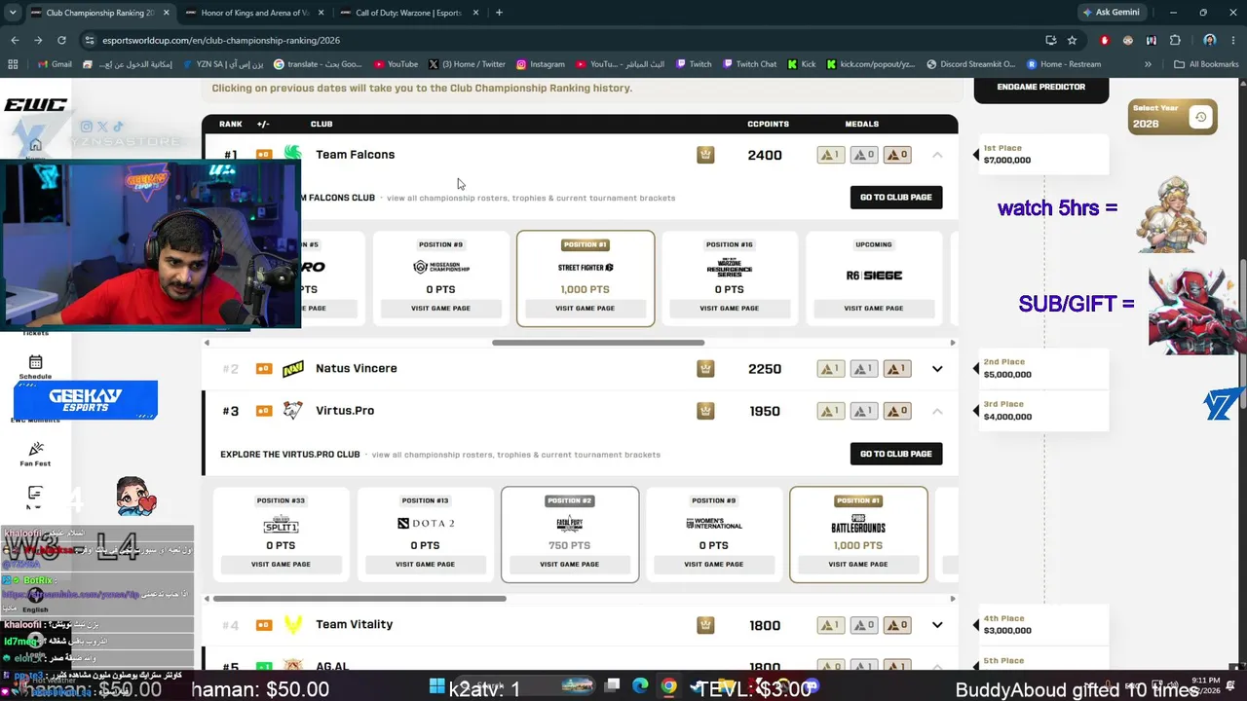Click Natus Vincere silver medal count
Viewport: 1247px width, 701px height.
point(865,369)
